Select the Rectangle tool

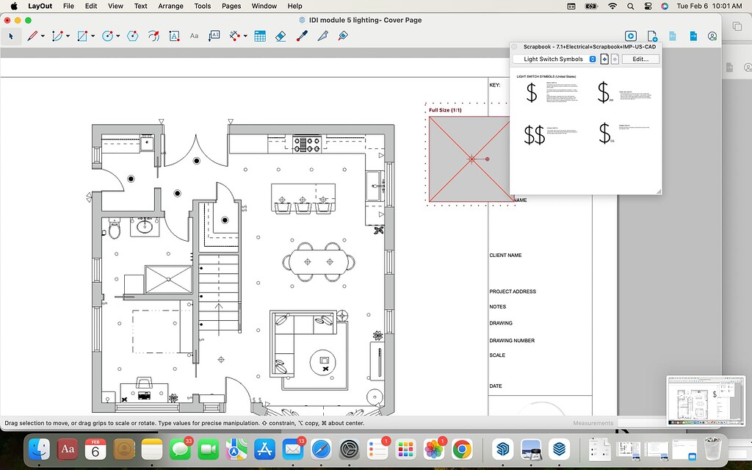[83, 35]
